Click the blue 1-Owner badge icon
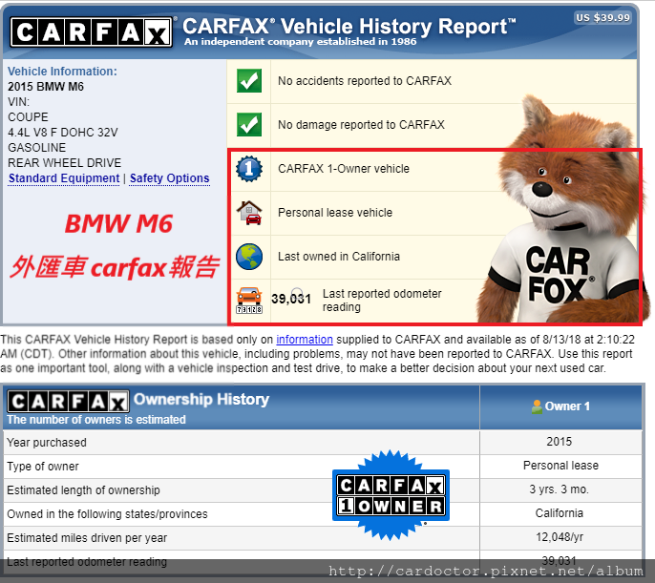Image resolution: width=655 pixels, height=583 pixels. 249,169
